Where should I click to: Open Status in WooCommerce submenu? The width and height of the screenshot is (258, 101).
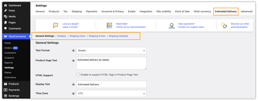[x=8, y=73]
